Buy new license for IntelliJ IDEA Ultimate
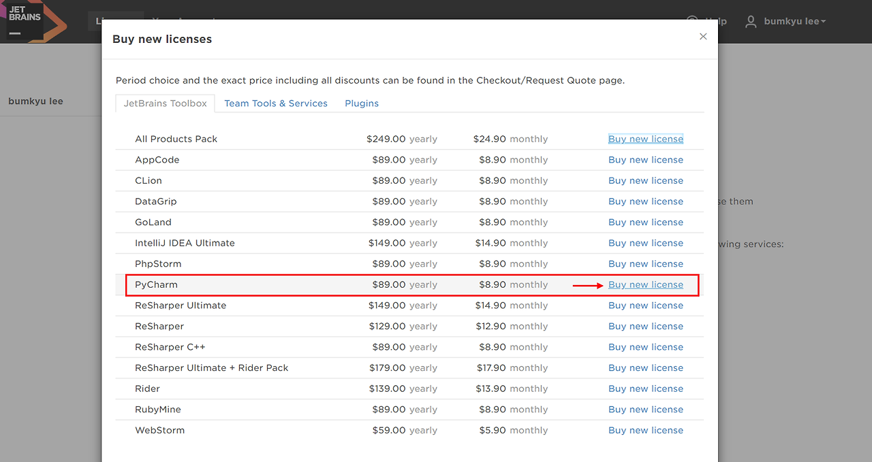 tap(646, 243)
